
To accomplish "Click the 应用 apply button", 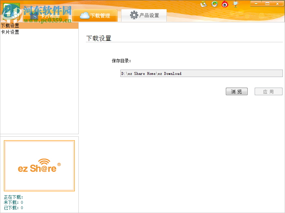I will (268, 91).
